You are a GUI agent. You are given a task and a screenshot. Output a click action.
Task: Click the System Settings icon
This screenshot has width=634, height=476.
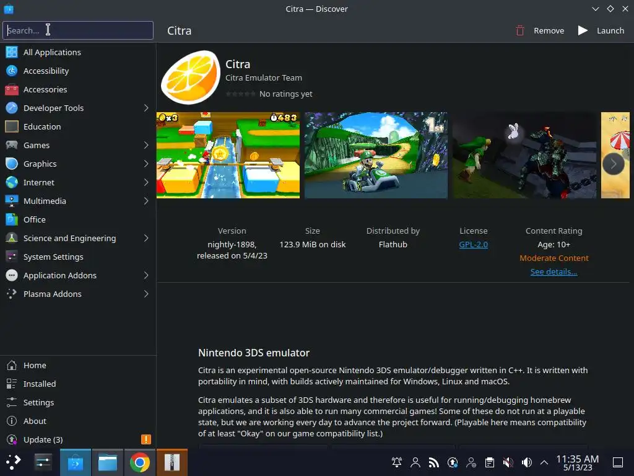pos(12,257)
